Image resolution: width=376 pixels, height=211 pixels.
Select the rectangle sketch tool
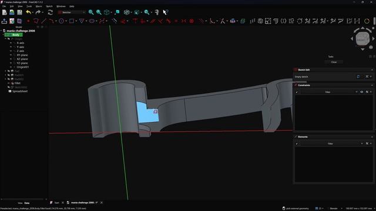(72, 21)
